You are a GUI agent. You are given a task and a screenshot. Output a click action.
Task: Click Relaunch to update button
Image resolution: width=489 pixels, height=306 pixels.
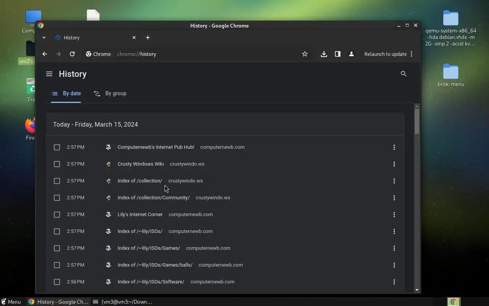(385, 54)
